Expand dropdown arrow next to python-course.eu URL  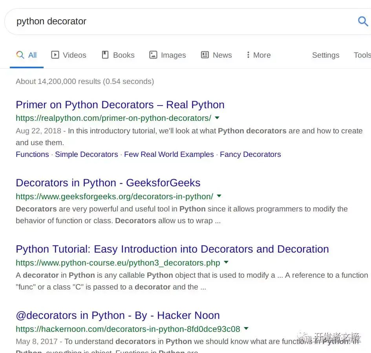pyautogui.click(x=226, y=262)
